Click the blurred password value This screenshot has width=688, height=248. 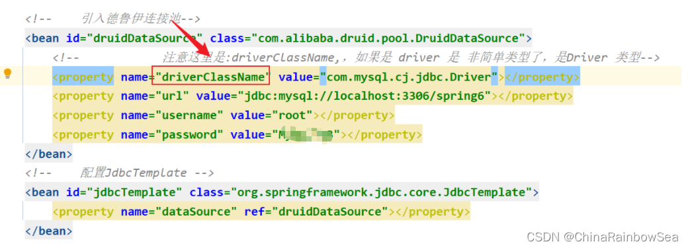pos(306,135)
